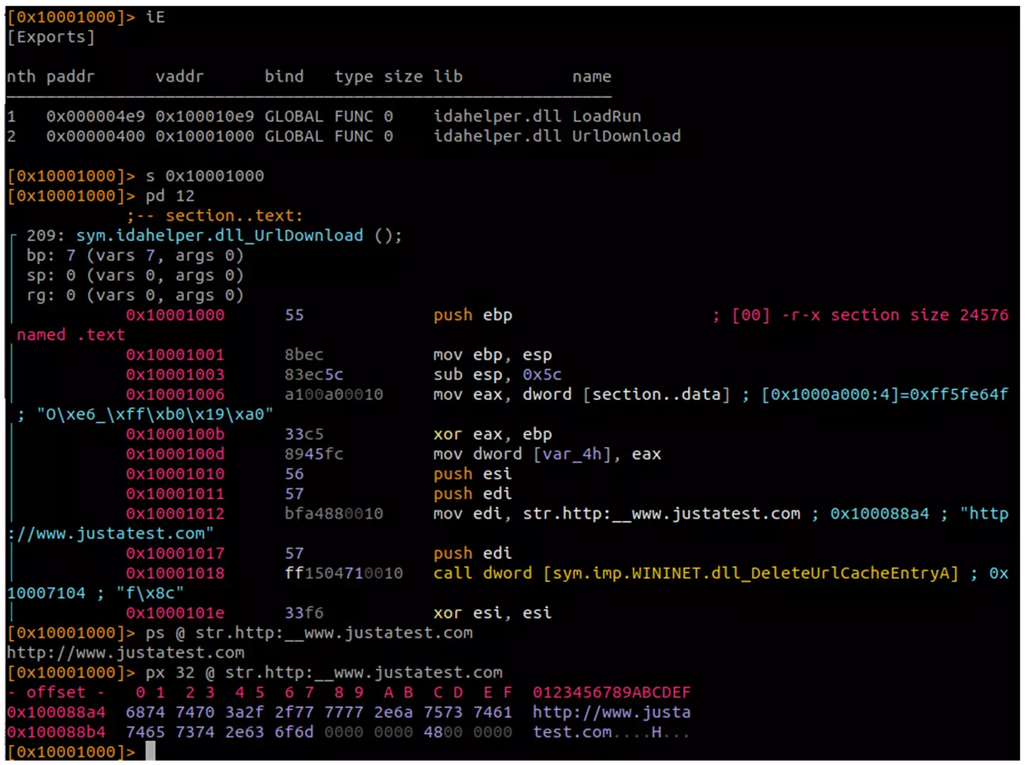Click the printed 'http://www.justatest.com' output line
Screen dimensions: 1026x765
coord(125,653)
